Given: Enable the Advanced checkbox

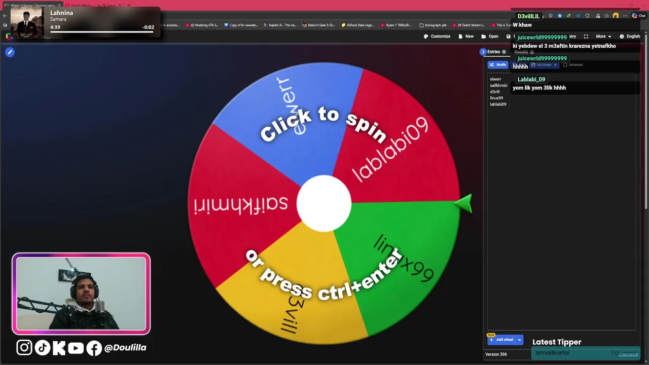Looking at the screenshot, I should coord(565,65).
